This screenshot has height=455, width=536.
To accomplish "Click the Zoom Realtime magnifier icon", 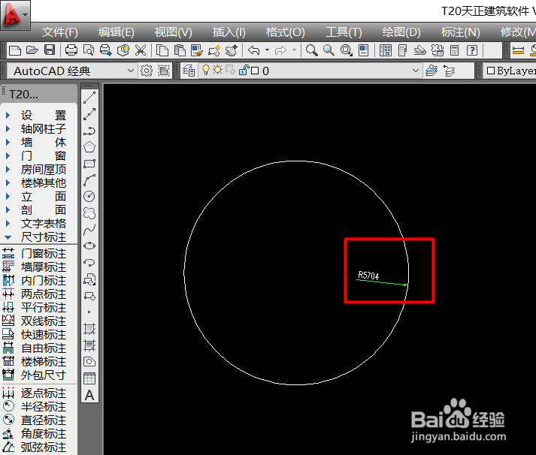I will 311,50.
